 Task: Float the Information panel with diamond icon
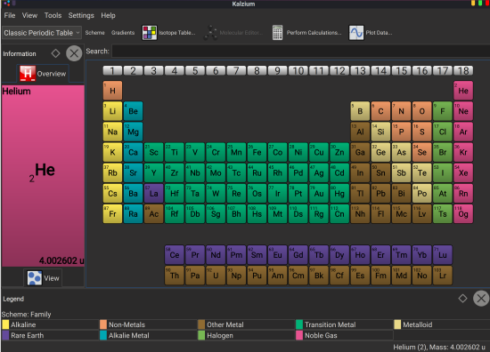point(55,53)
